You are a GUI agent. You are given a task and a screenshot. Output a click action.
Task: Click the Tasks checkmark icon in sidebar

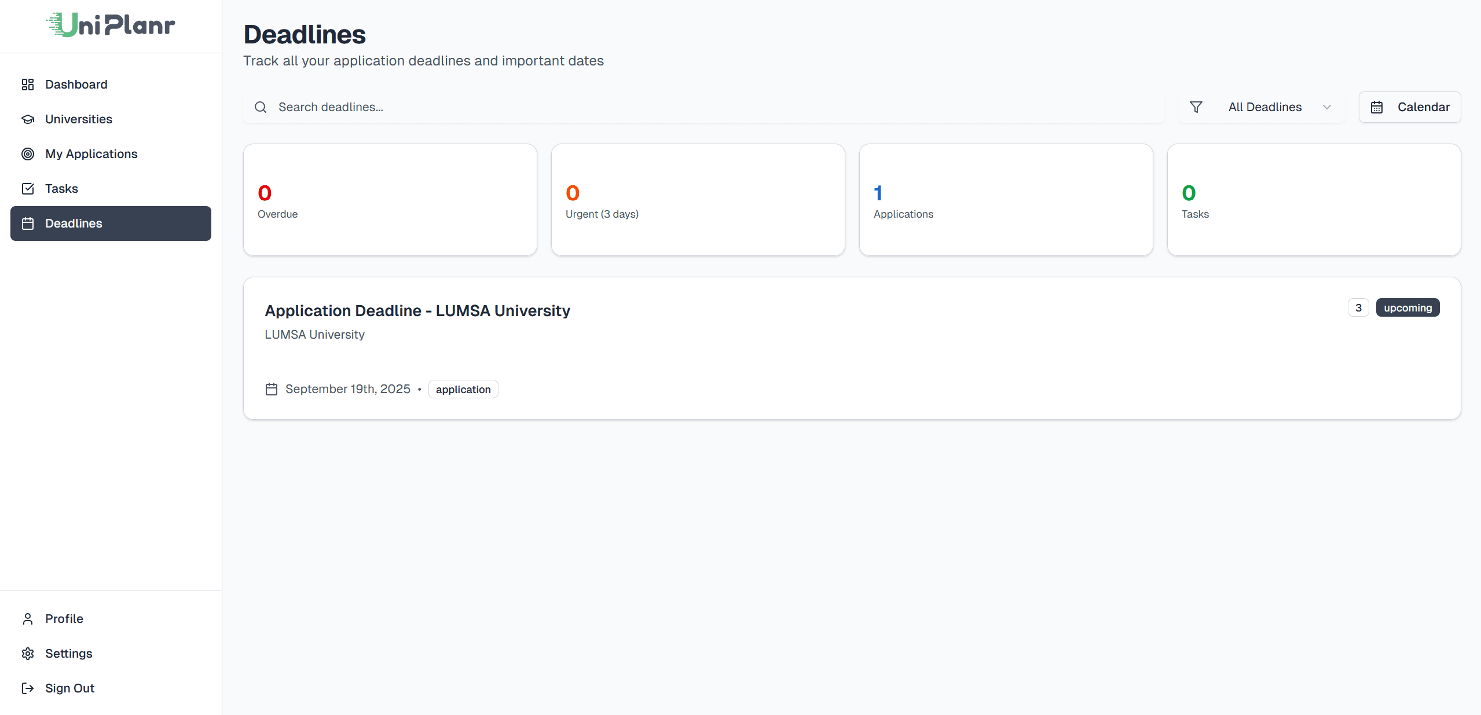28,188
